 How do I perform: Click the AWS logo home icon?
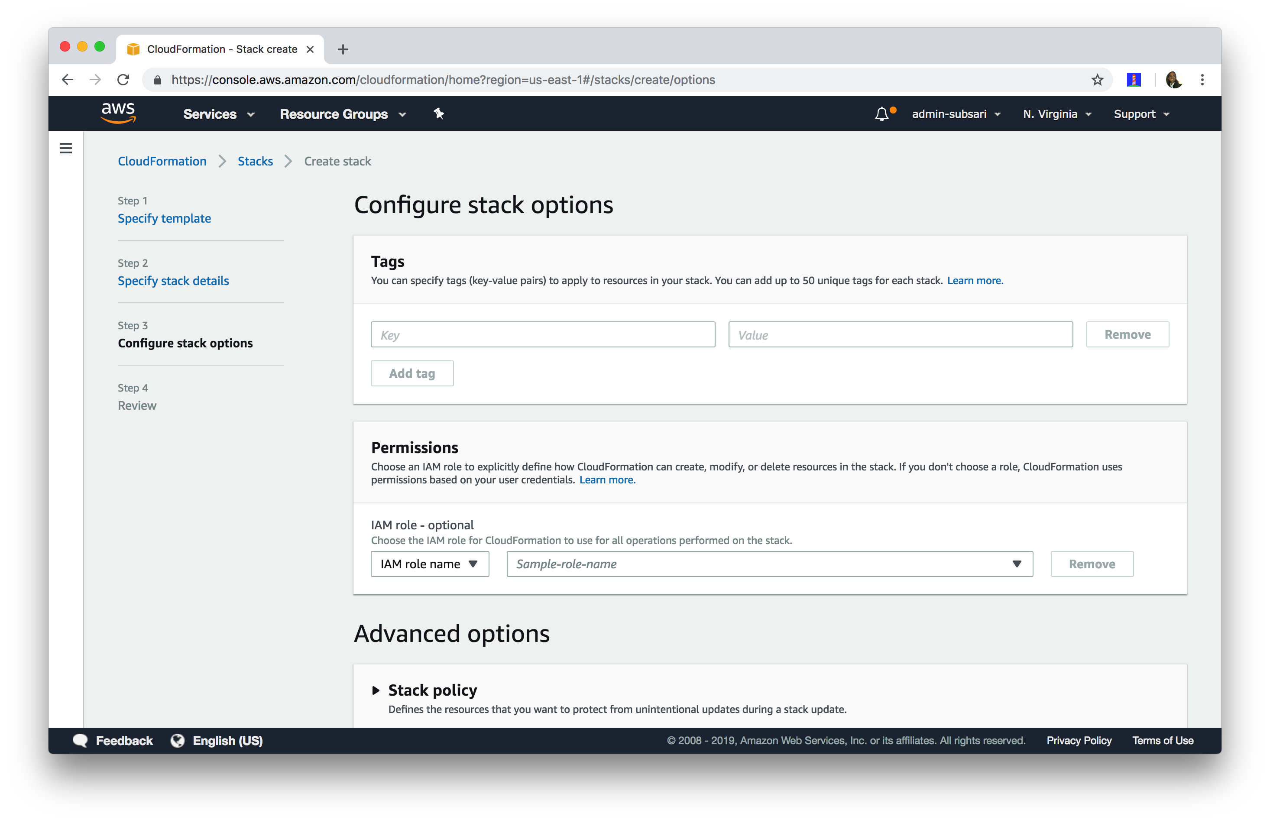coord(118,113)
